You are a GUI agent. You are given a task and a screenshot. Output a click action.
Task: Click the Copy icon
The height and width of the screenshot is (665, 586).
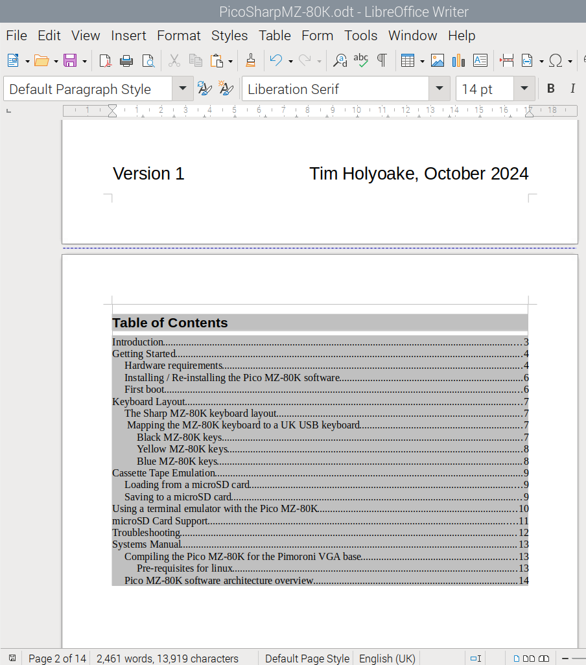196,61
